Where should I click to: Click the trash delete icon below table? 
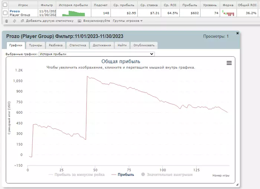(x=6, y=21)
